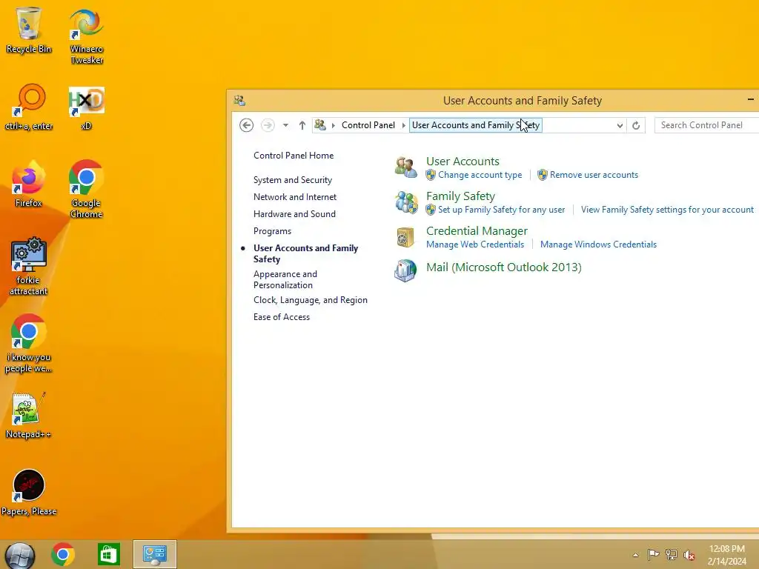Screen dimensions: 759x569
Task: Open Hardware and Sound category
Action: [x=294, y=214]
